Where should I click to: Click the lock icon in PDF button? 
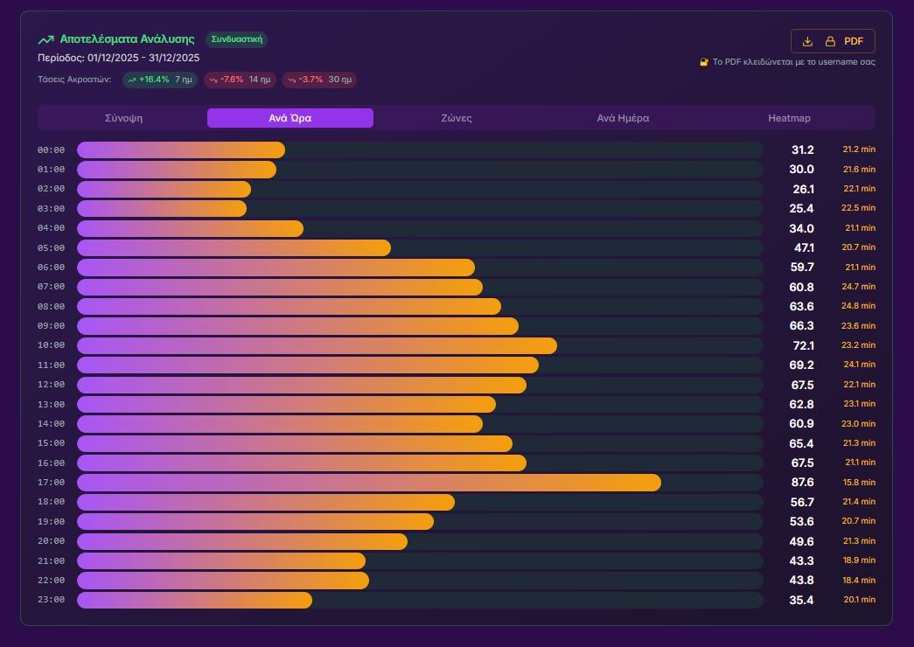[x=830, y=42]
